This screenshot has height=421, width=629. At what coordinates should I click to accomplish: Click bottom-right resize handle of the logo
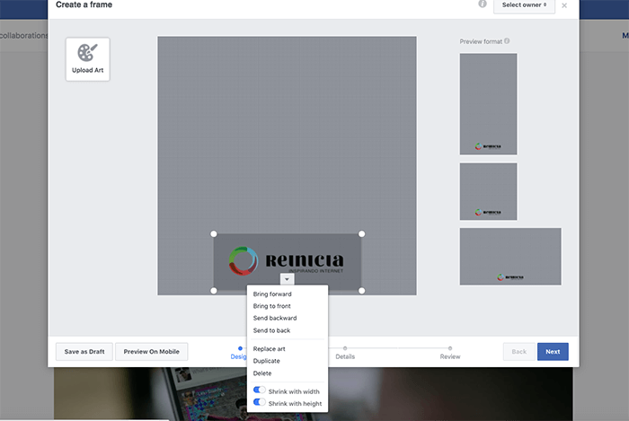(x=361, y=291)
